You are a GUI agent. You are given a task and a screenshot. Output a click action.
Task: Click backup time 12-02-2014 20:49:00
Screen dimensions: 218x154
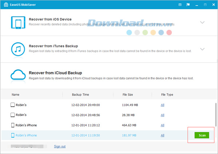point(85,105)
